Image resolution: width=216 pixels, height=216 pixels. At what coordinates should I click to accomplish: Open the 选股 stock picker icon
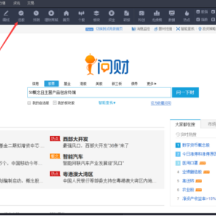(x=21, y=16)
